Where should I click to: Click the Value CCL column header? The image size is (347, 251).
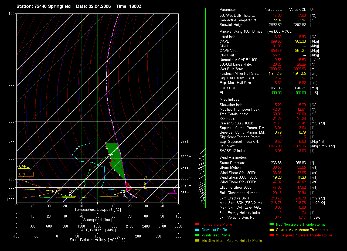(297, 10)
